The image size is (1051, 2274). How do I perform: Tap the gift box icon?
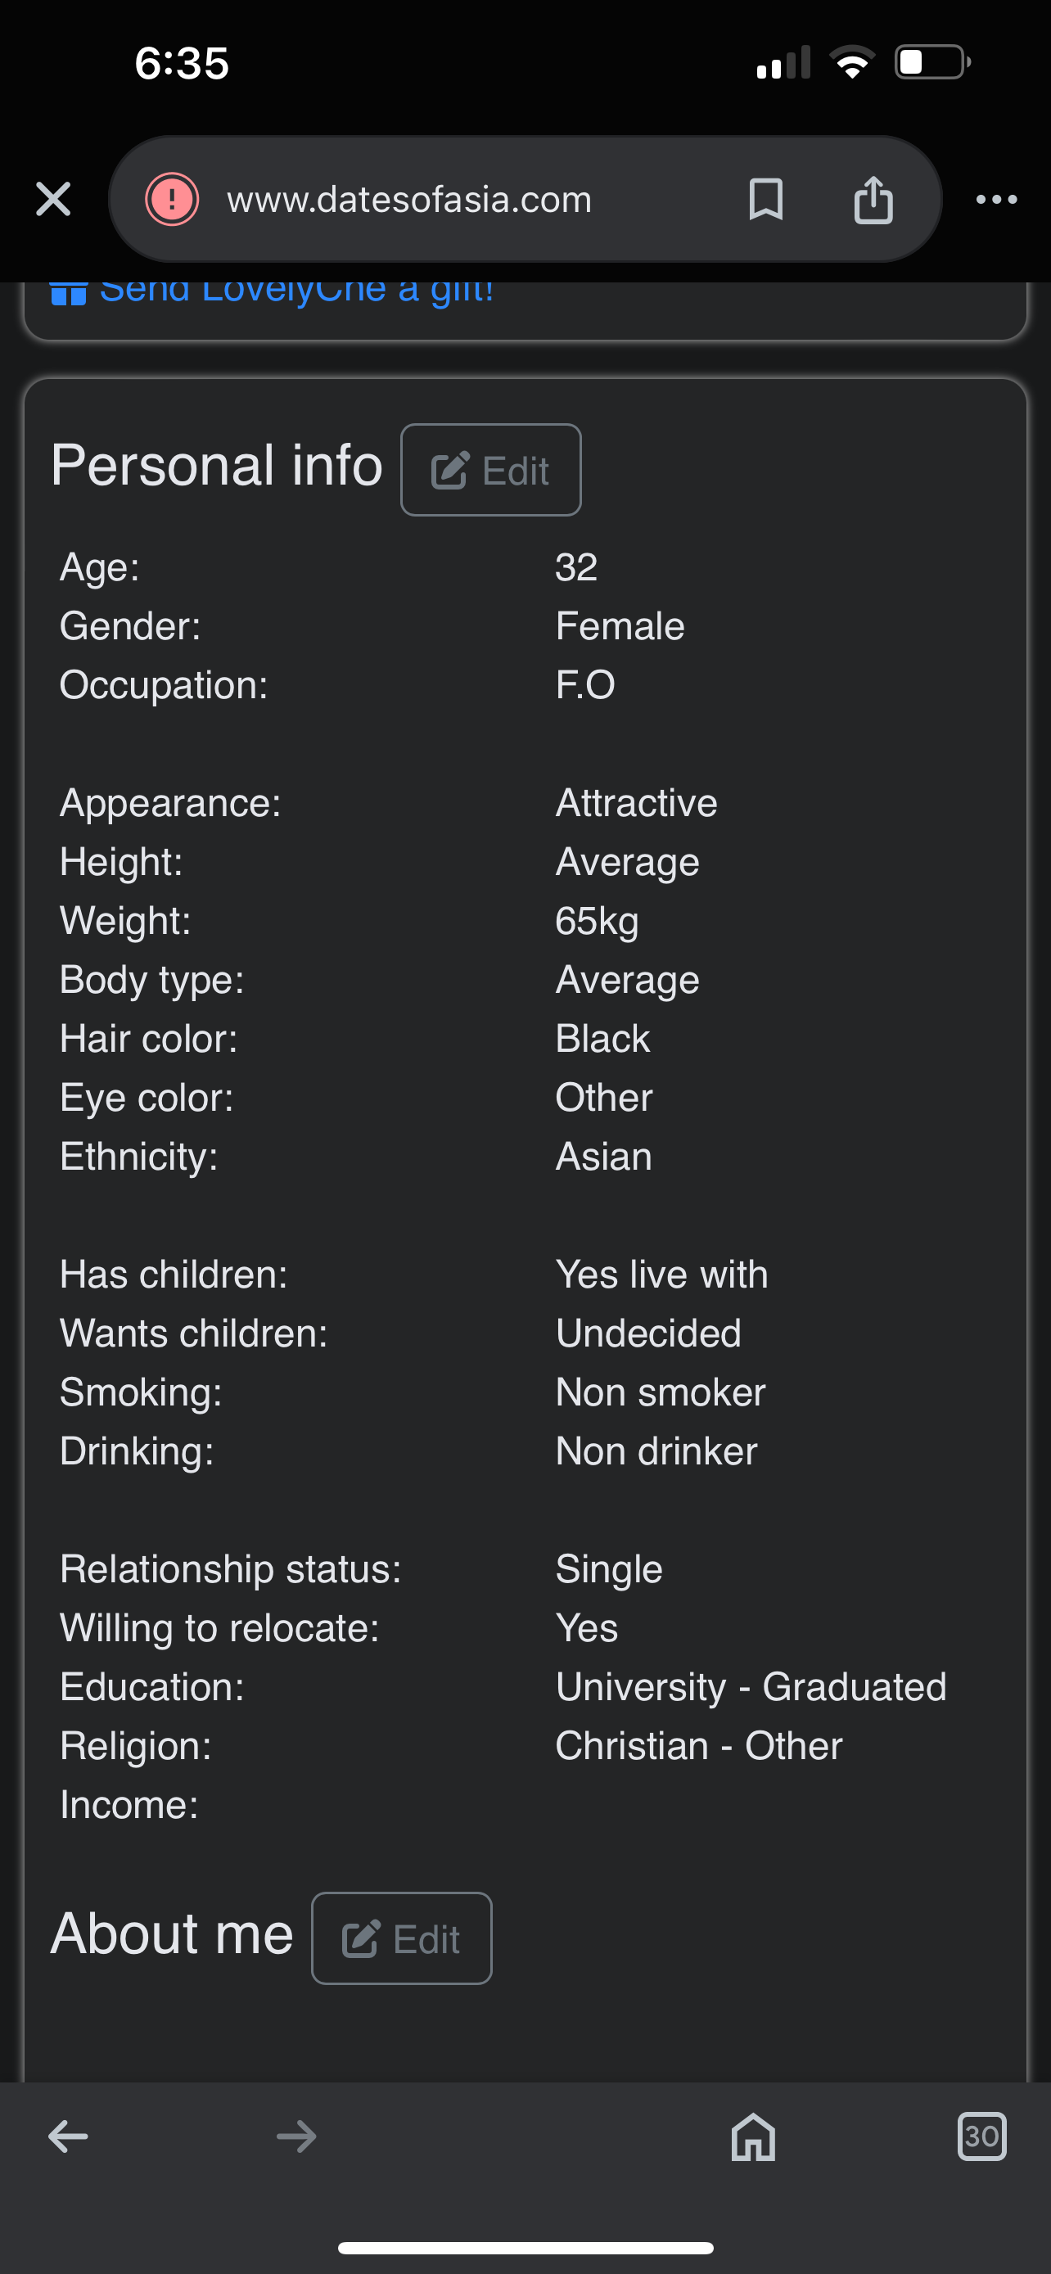[x=68, y=293]
